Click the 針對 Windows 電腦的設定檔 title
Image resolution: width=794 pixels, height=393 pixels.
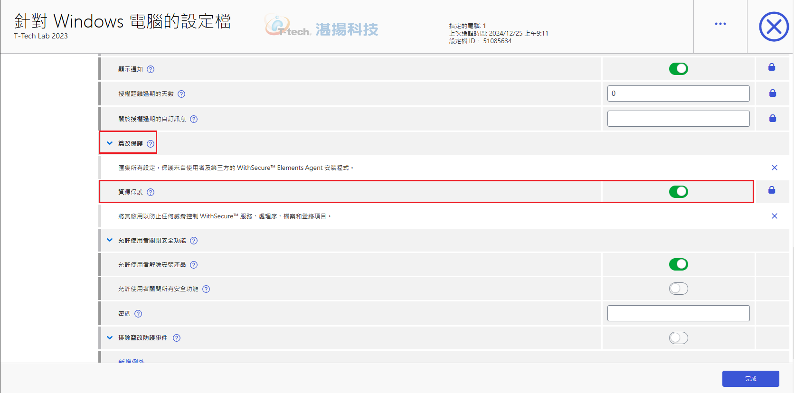pos(123,21)
